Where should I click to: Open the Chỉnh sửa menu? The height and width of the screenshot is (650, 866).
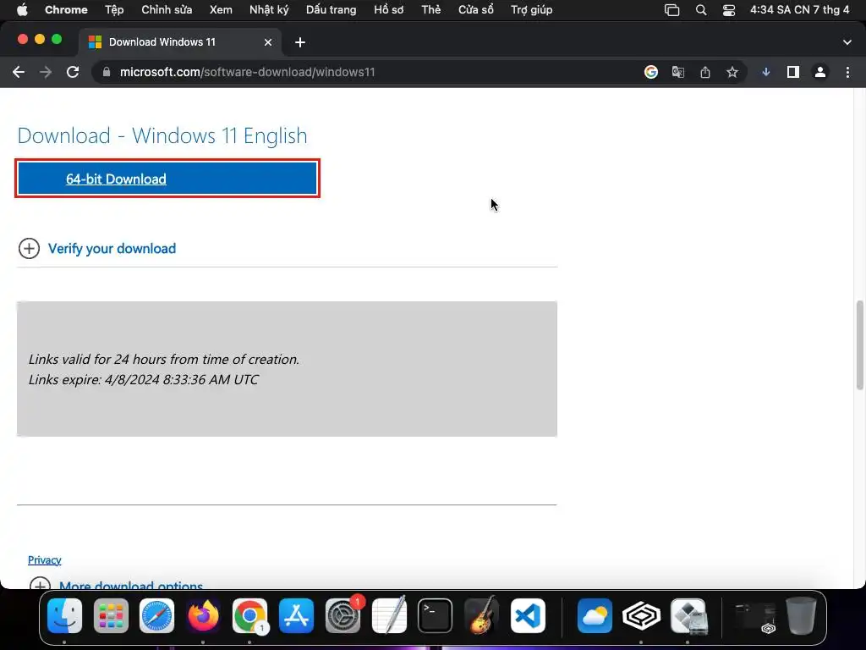[x=167, y=9]
